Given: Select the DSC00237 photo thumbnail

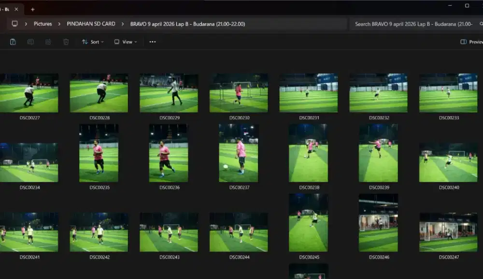Looking at the screenshot, I should pos(239,153).
